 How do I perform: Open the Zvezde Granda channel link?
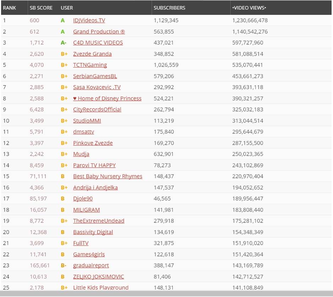(92, 54)
